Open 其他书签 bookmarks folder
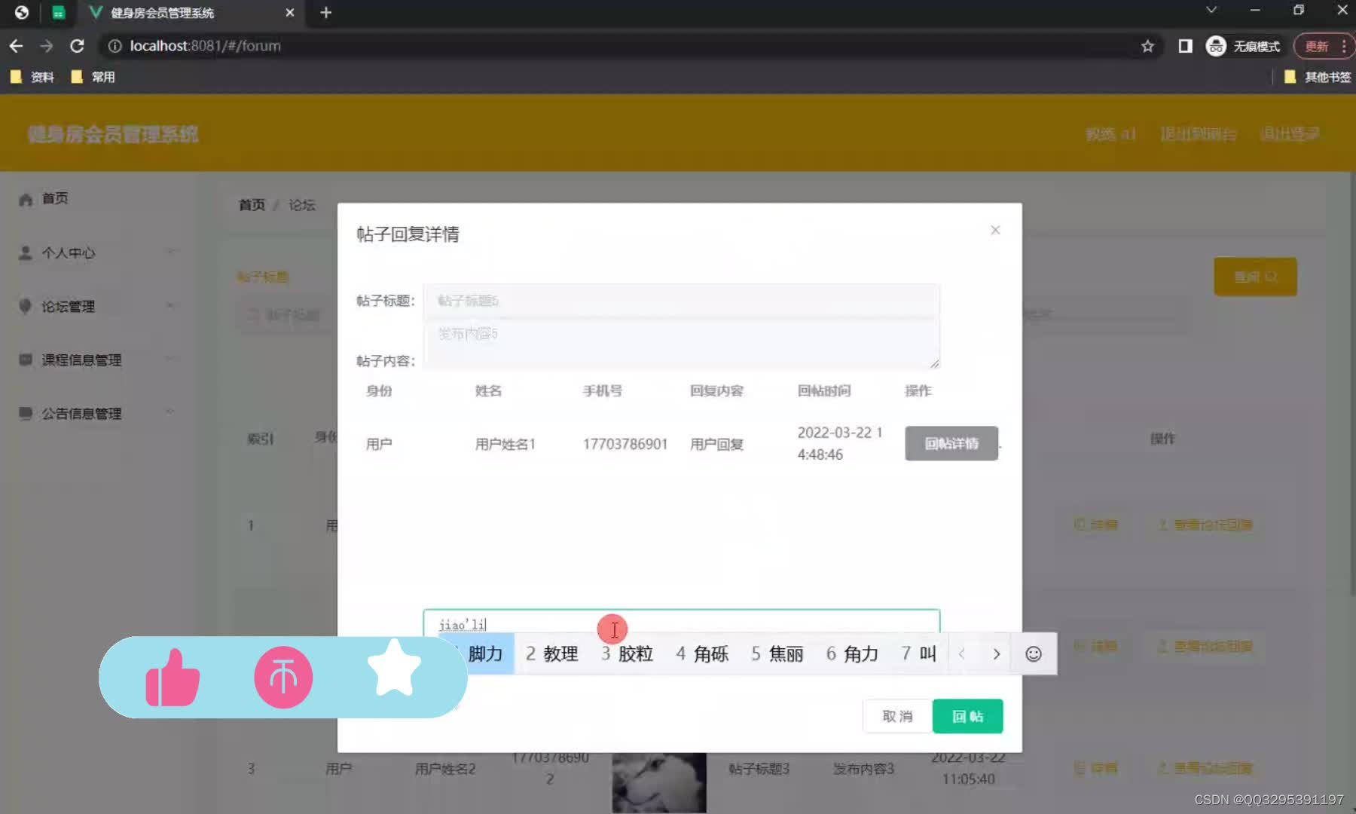Image resolution: width=1356 pixels, height=814 pixels. 1317,77
